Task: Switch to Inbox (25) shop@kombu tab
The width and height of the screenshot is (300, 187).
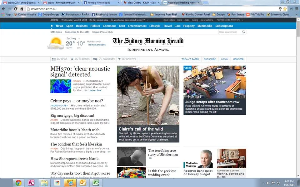Action: click(22, 3)
